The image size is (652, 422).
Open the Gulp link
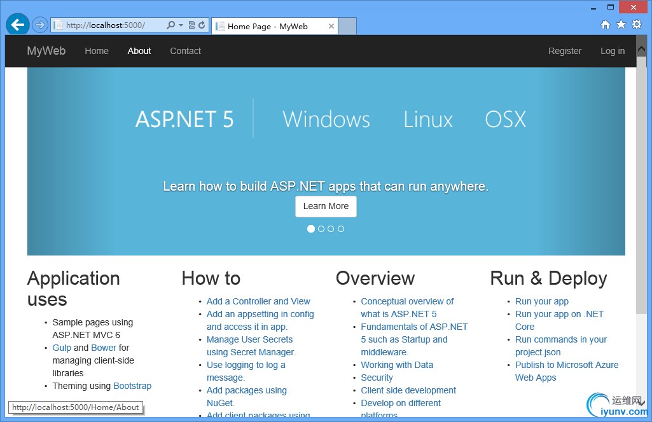[x=62, y=348]
